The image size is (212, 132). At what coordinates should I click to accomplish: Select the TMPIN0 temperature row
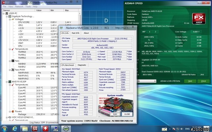(38, 52)
